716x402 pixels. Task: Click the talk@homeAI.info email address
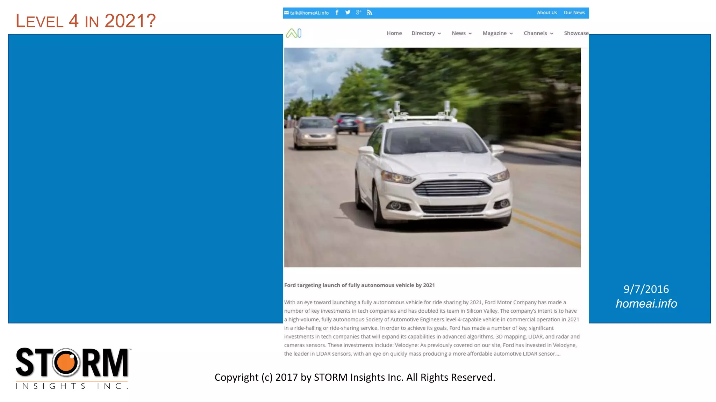pos(309,13)
